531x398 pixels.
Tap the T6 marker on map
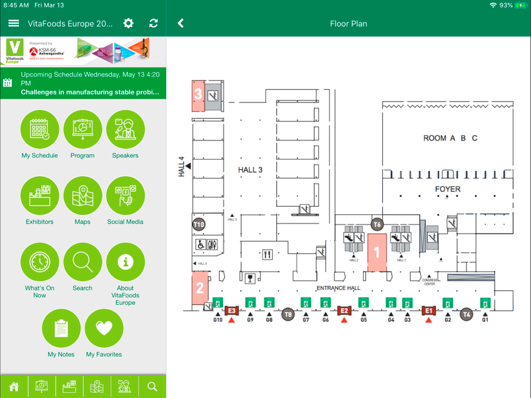[x=377, y=224]
